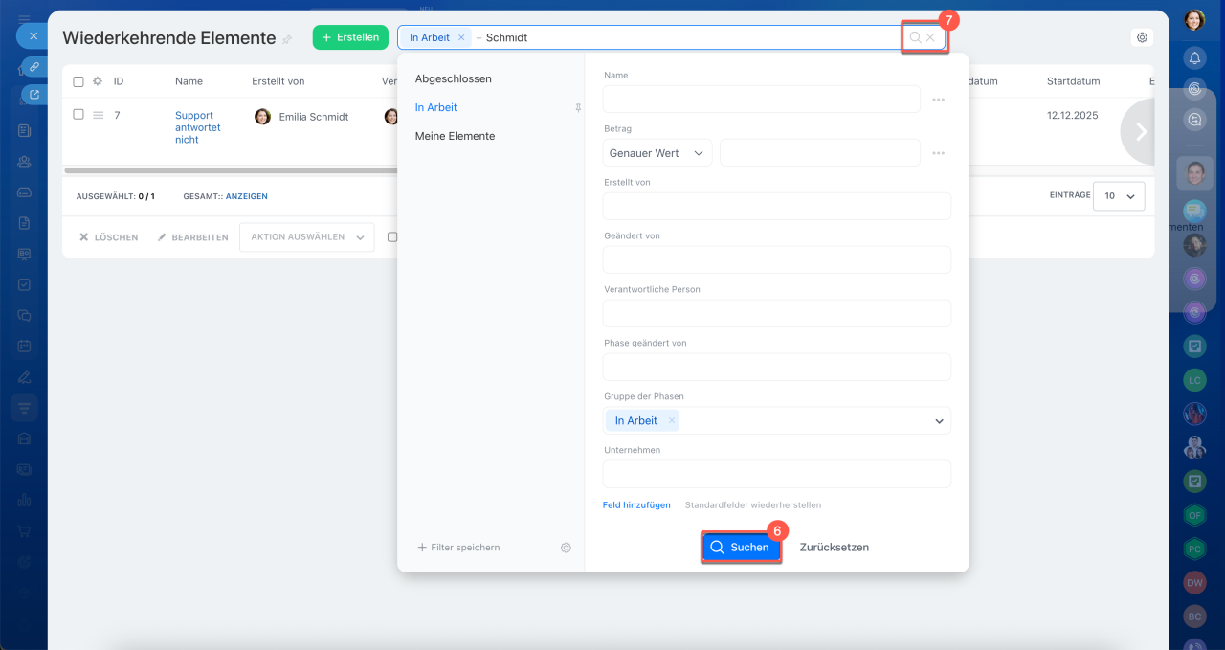Click BEARBEITEN bulk action

[192, 237]
